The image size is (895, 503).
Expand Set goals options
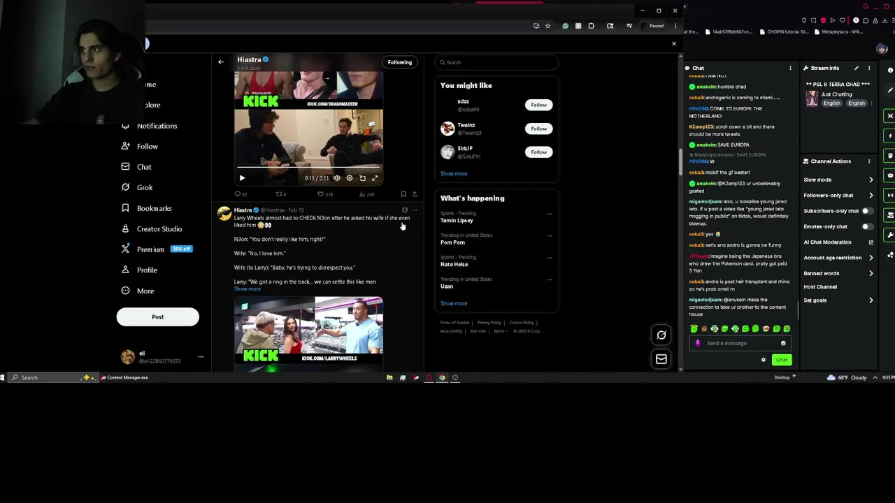point(838,300)
